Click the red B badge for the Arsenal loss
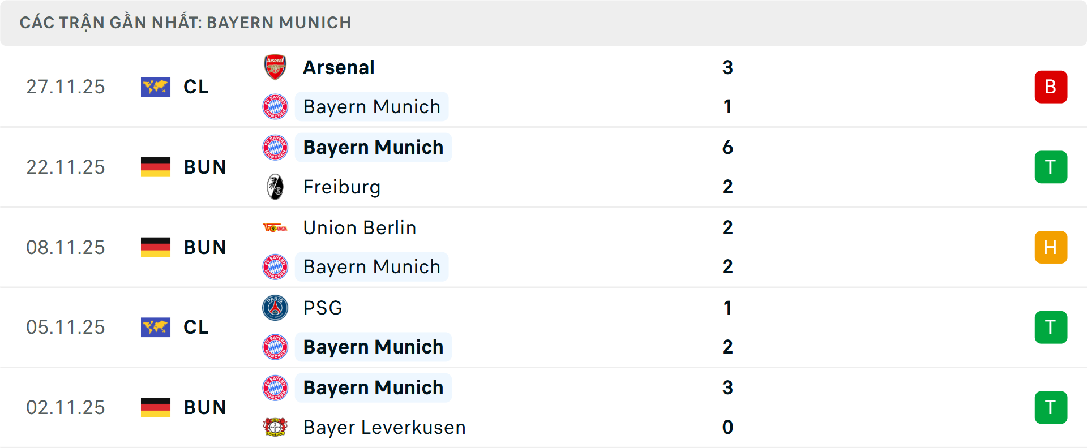The width and height of the screenshot is (1087, 448). [1051, 87]
